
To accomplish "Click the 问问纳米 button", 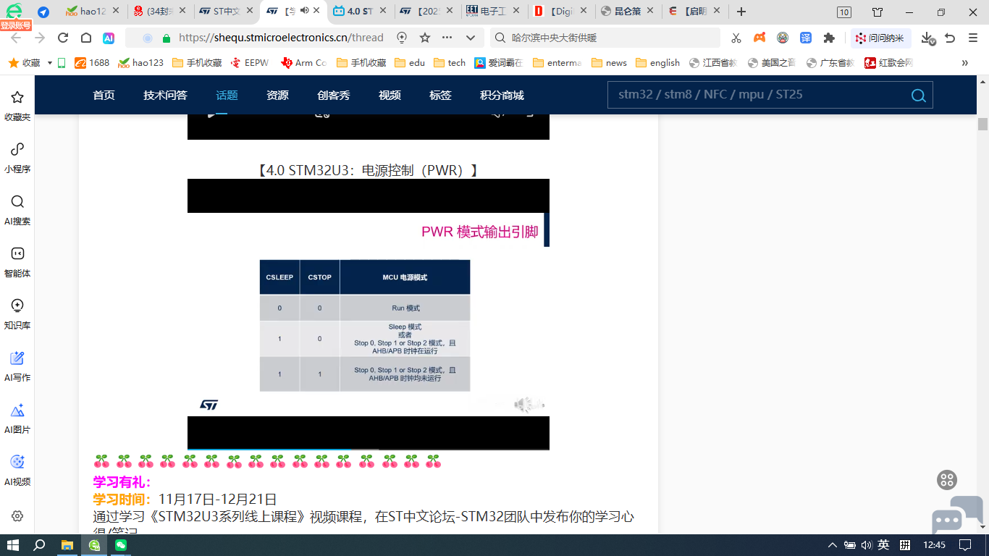I will coord(880,38).
